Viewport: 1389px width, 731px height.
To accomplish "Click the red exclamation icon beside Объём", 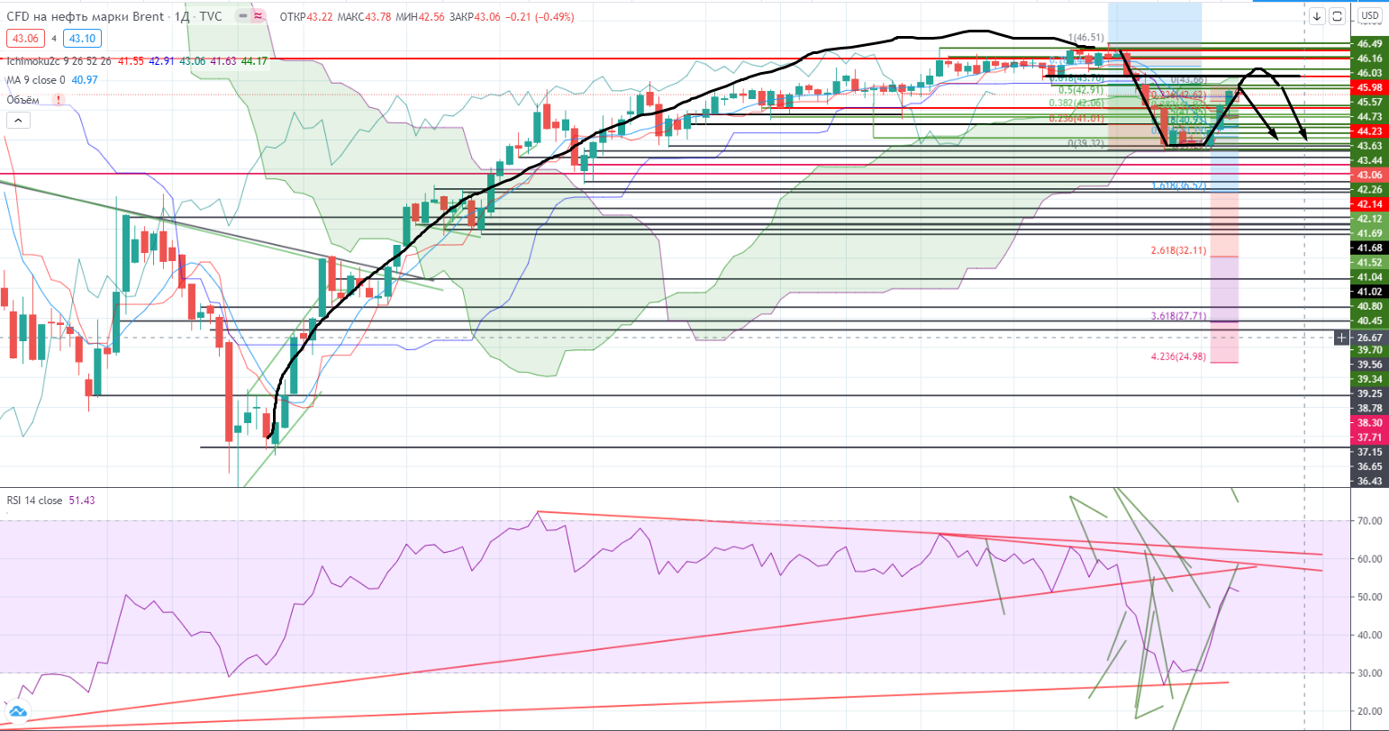I will (x=59, y=100).
